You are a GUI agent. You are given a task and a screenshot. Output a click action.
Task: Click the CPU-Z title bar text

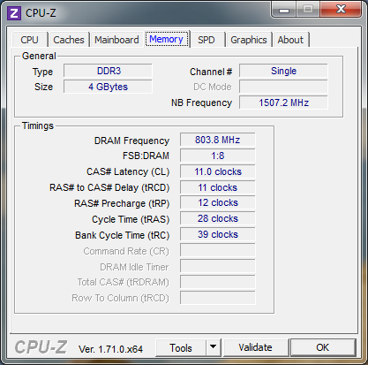tap(41, 13)
